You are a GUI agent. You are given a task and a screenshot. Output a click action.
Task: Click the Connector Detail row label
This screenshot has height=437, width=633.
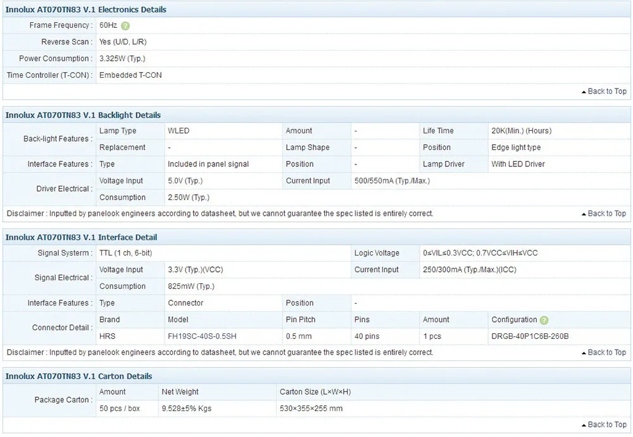(x=63, y=328)
